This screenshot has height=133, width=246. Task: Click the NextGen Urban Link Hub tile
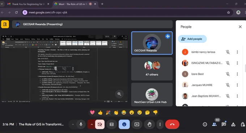pyautogui.click(x=152, y=94)
